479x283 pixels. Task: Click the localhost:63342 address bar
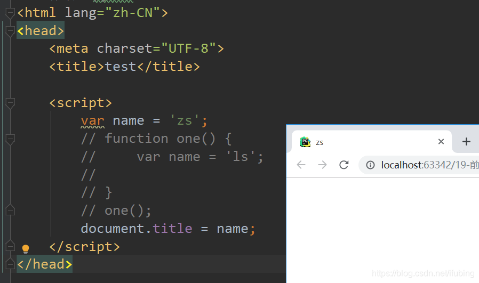coord(419,165)
